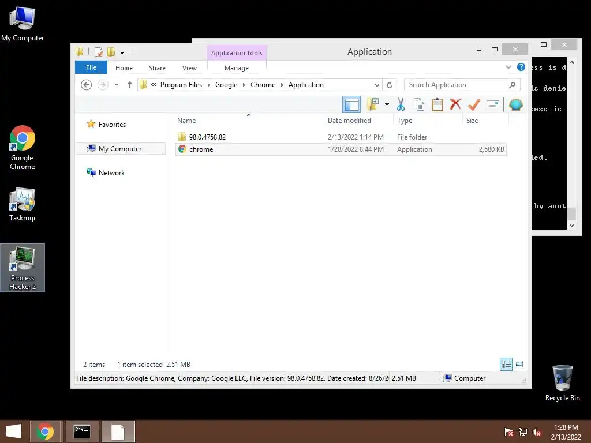Click the New folder icon in quick access toolbar
Screen dimensions: 591x443
111,52
